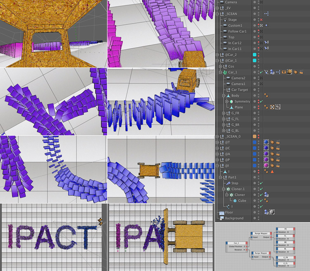Select the blue spheres tag on the Cloner row

[266, 195]
